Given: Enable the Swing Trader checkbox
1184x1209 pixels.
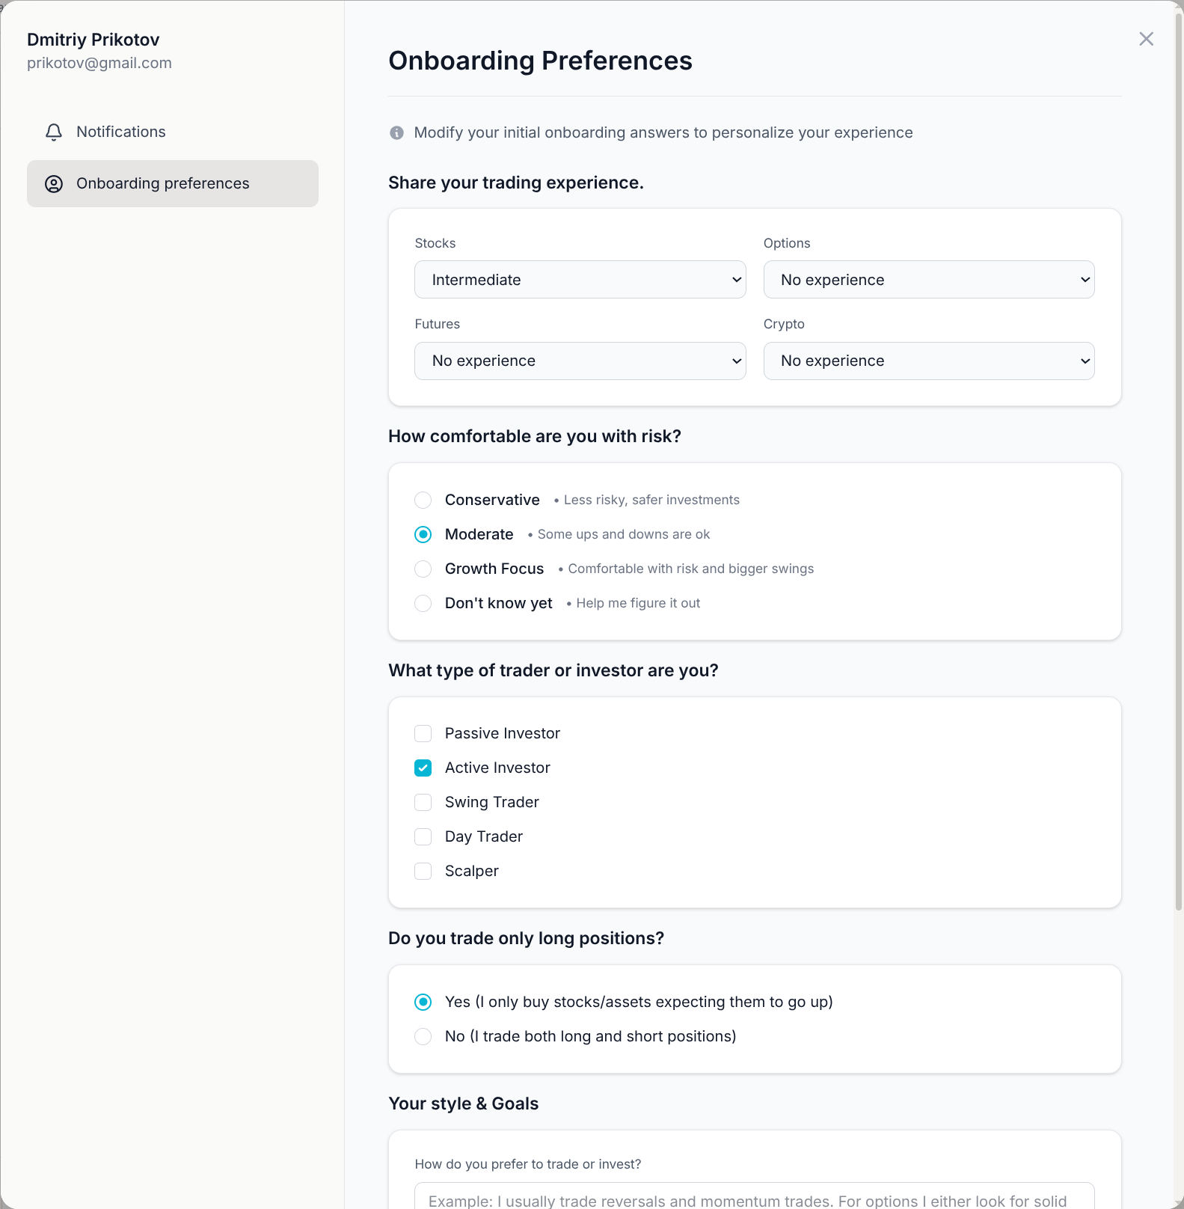Looking at the screenshot, I should click(423, 803).
